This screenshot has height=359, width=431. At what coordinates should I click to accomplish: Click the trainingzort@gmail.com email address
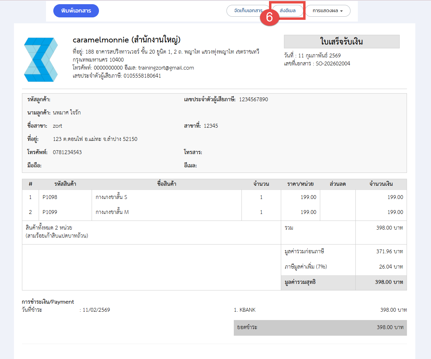[166, 68]
